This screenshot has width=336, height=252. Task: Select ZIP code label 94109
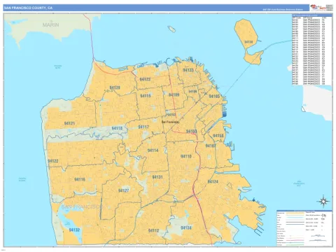(x=174, y=94)
